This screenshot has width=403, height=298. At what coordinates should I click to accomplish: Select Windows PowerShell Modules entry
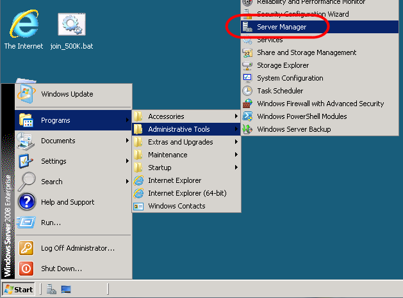(x=320, y=116)
